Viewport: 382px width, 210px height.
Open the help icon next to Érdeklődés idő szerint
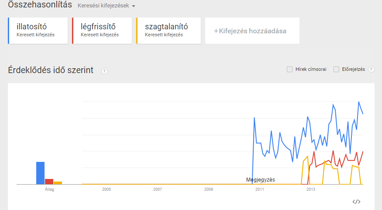coord(104,71)
